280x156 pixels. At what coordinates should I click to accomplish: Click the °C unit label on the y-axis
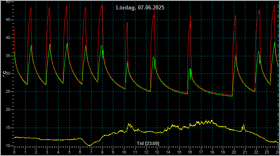tap(5, 74)
